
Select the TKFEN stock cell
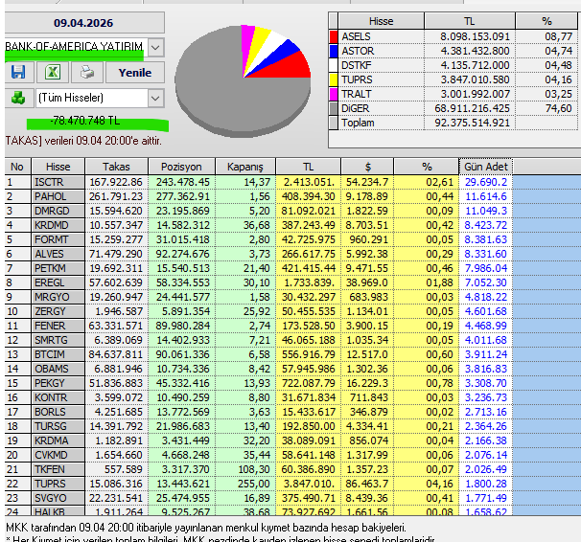point(58,469)
